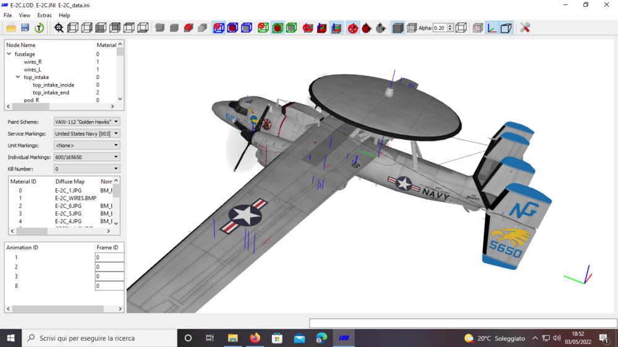Click the translucent gray cube icon beside Alpha
The image size is (618, 347).
point(412,28)
